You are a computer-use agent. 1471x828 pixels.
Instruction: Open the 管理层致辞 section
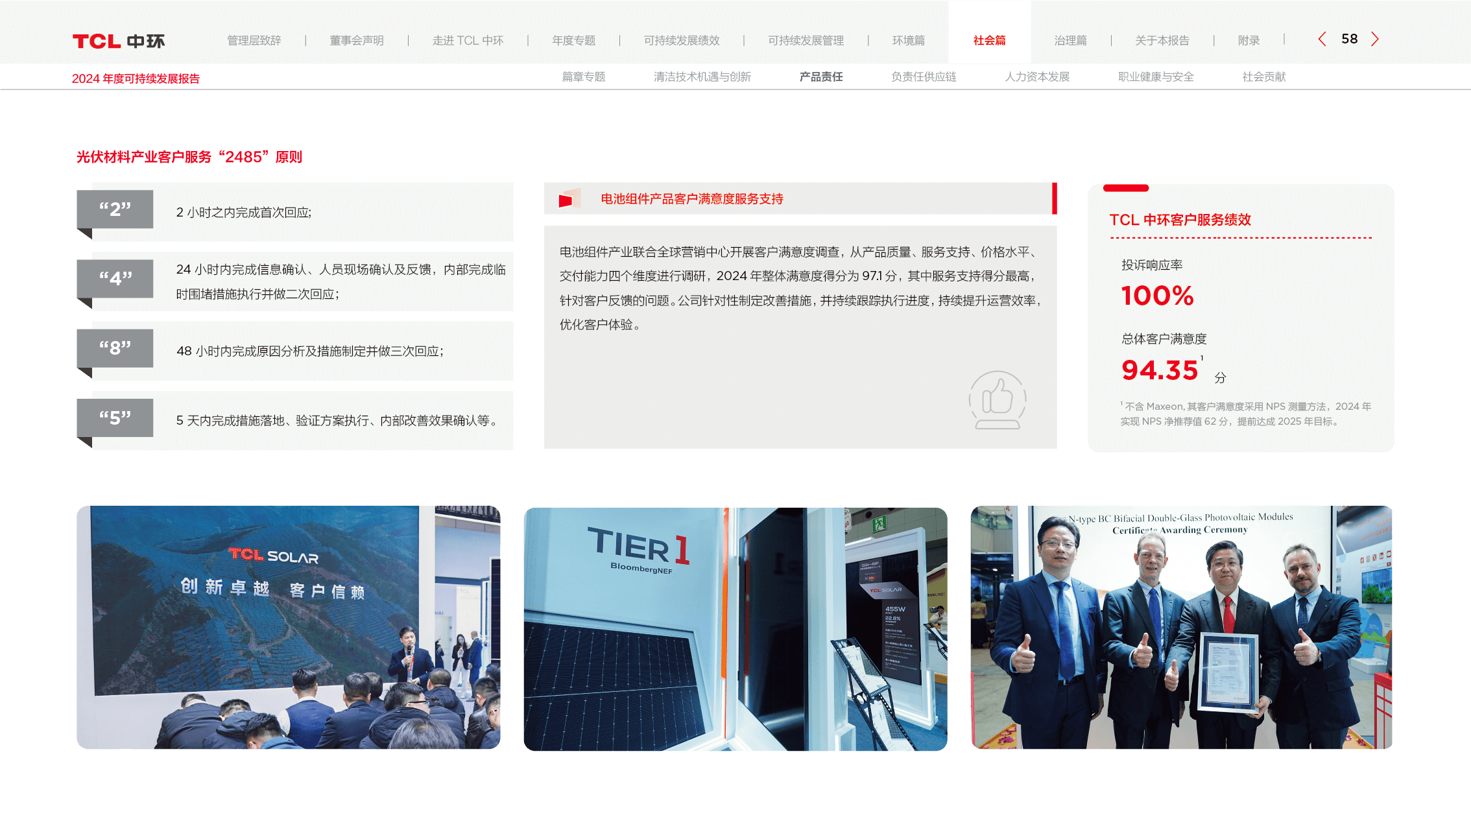coord(254,41)
